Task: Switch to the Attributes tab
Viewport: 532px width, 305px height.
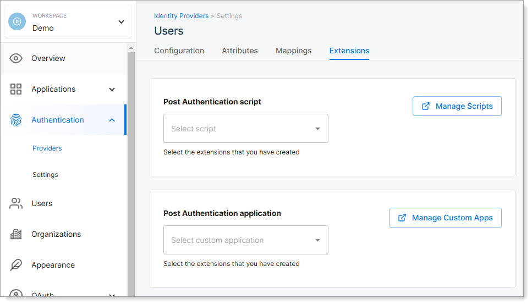Action: tap(240, 51)
